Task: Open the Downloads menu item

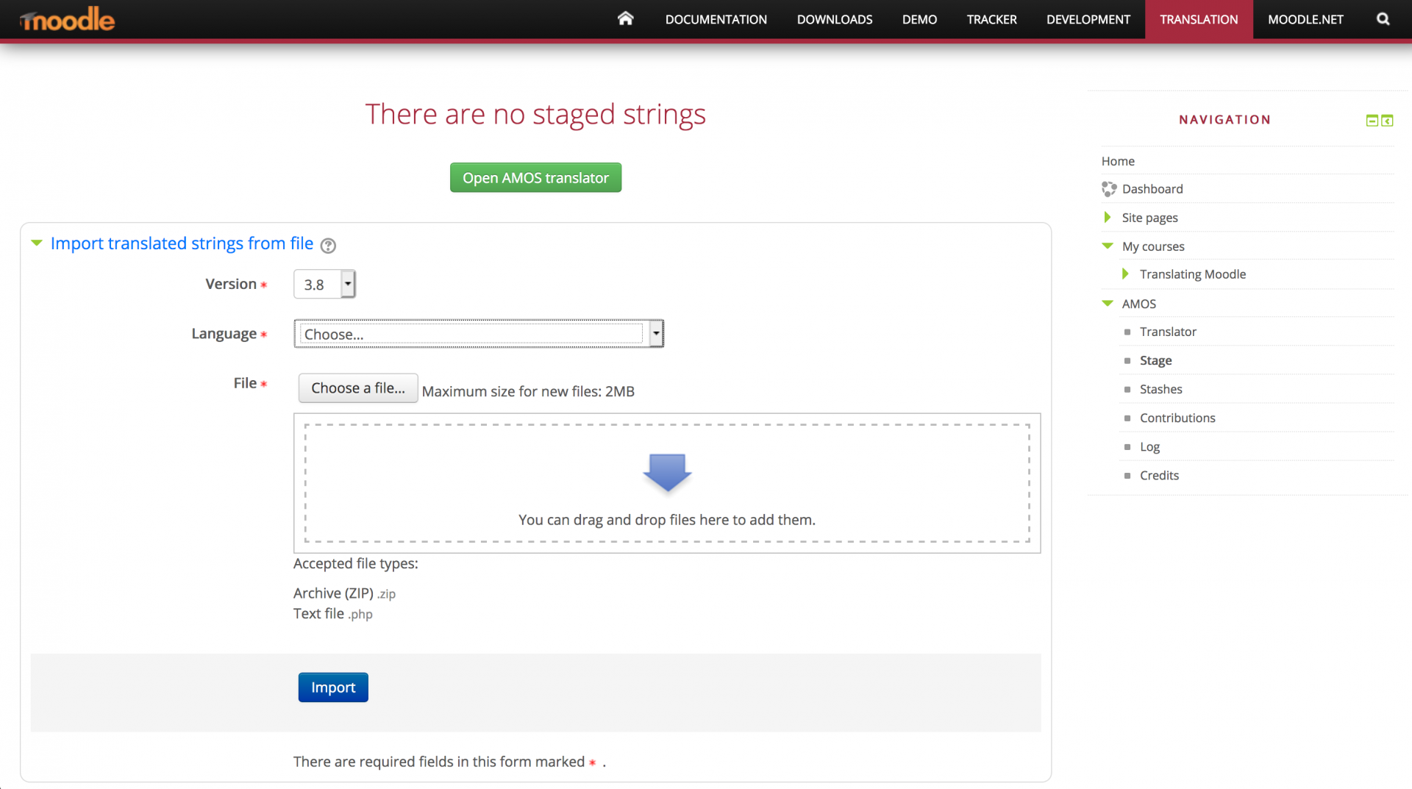Action: pos(835,19)
